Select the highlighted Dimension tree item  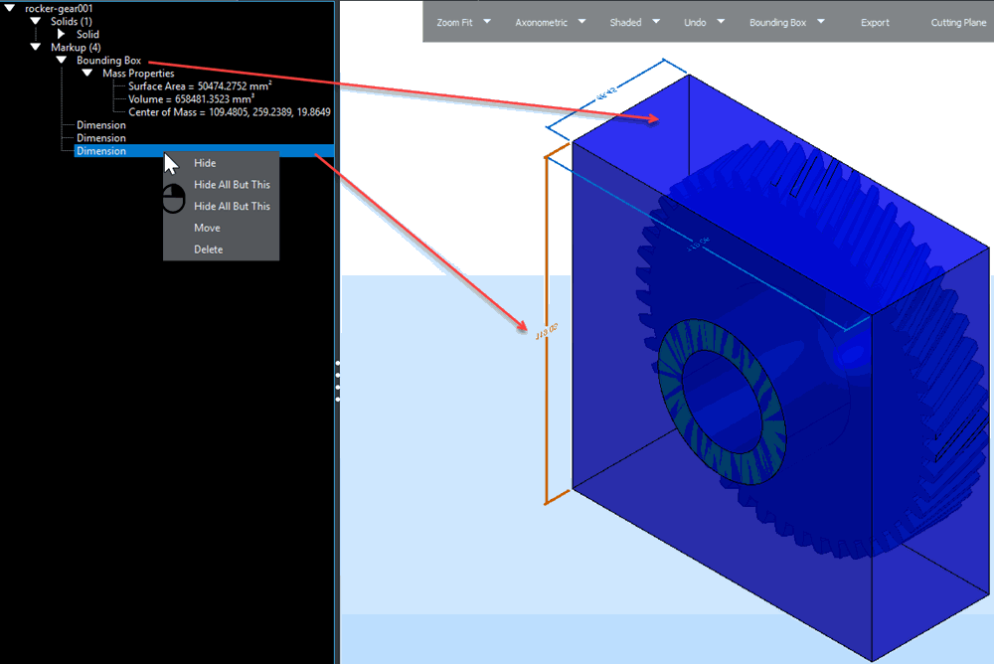(x=101, y=151)
